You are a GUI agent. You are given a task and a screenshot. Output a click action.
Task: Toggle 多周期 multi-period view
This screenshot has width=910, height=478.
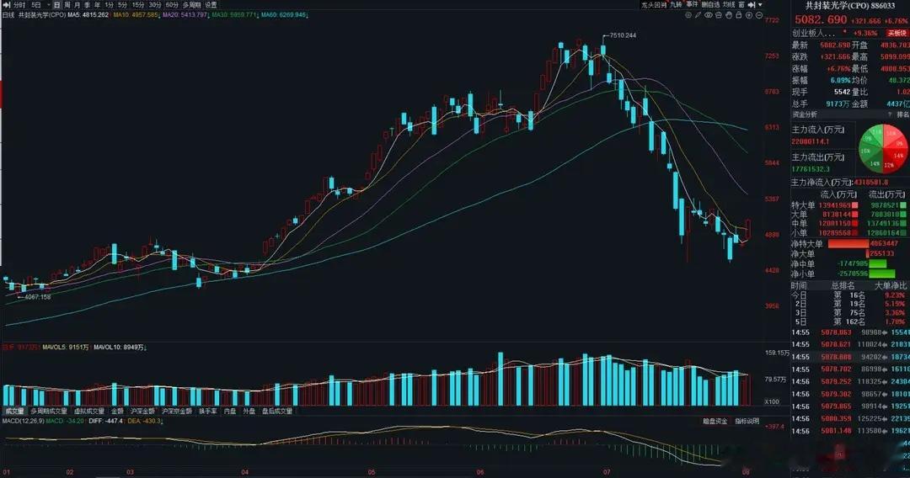pos(191,5)
